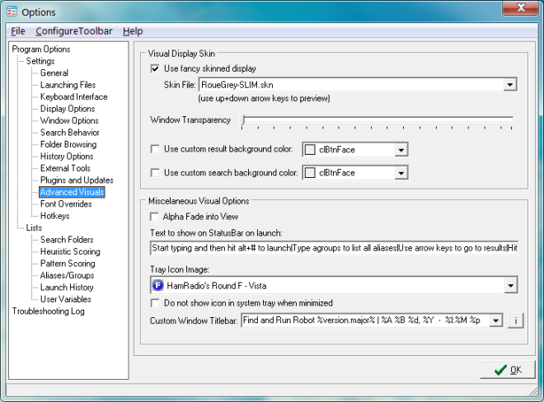Click the result background color swatch
The image size is (544, 402).
click(x=310, y=150)
